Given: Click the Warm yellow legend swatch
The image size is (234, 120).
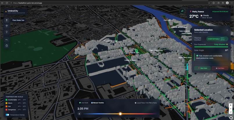Looking at the screenshot, I should [x=6, y=103].
